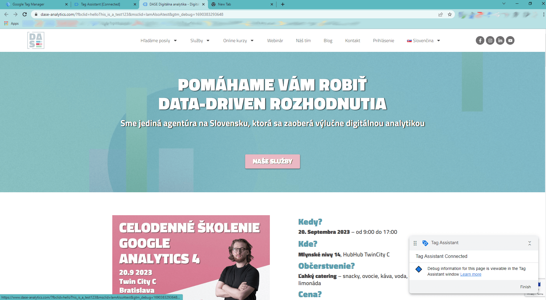The image size is (546, 300).
Task: Close the Tag Assistant [Connected] tab
Action: tap(135, 4)
